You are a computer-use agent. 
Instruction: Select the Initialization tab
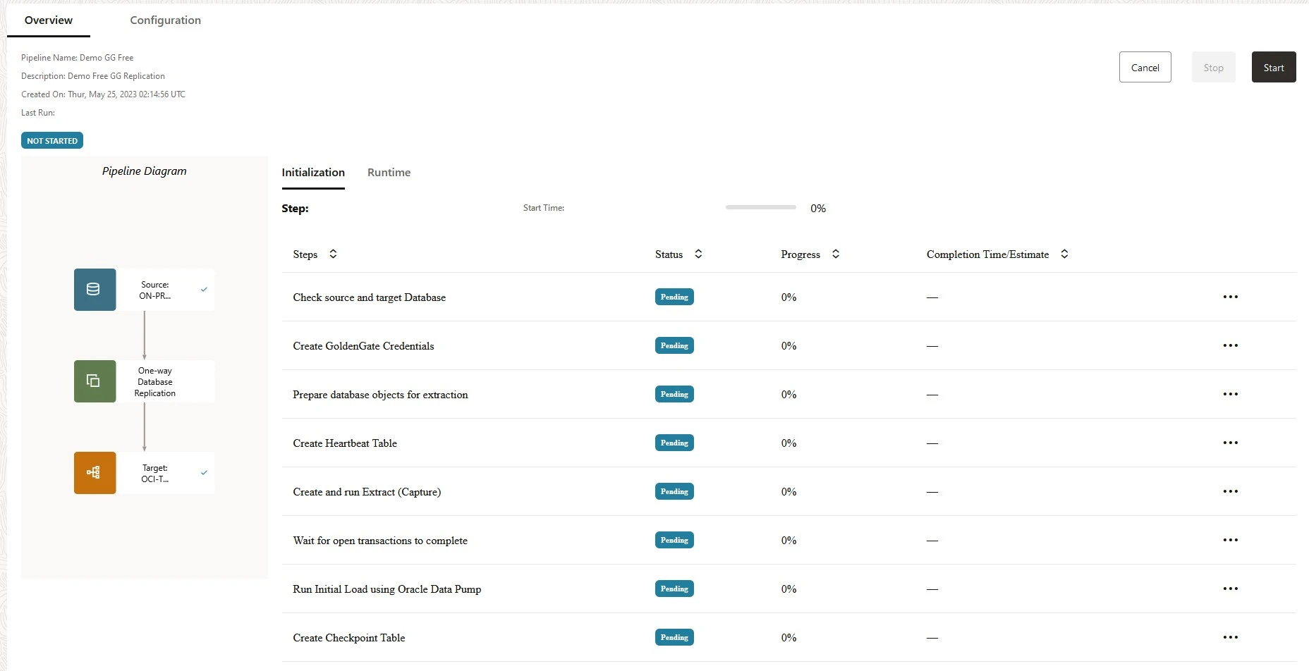[x=313, y=173]
